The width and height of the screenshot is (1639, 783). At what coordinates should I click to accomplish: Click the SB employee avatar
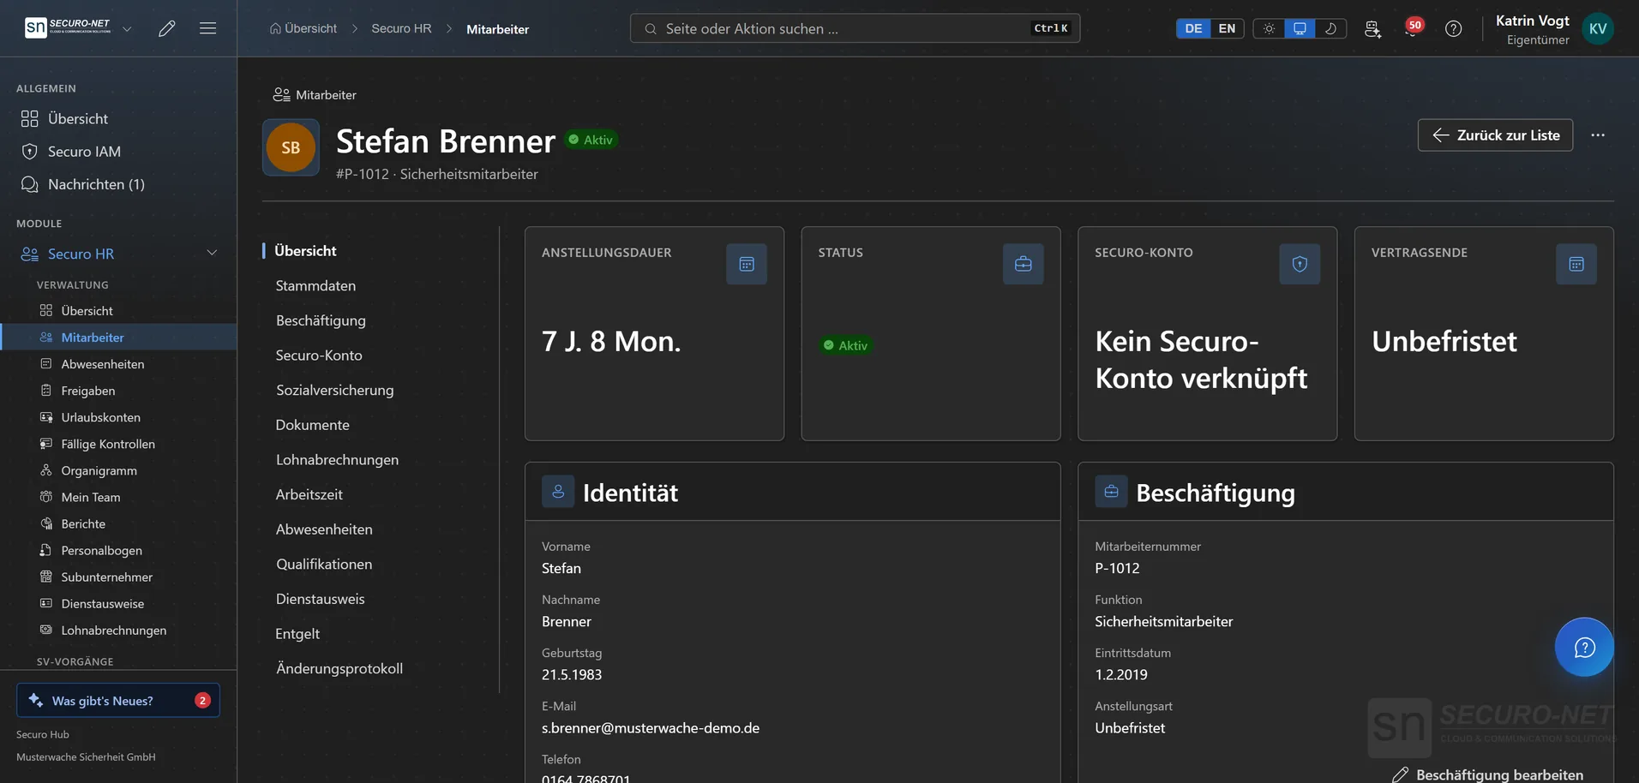point(291,147)
